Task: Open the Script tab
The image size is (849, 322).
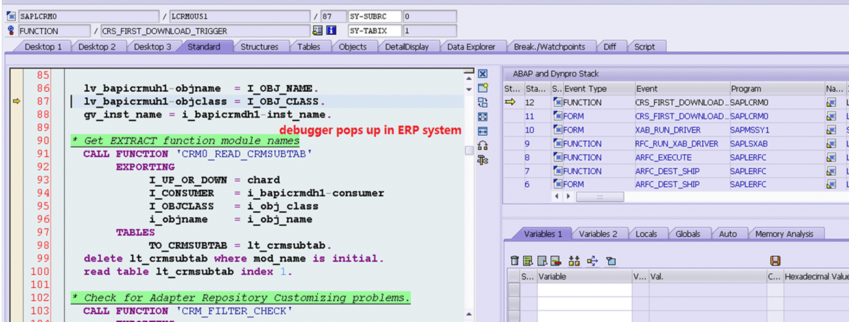Action: click(x=644, y=47)
